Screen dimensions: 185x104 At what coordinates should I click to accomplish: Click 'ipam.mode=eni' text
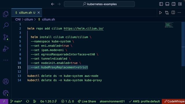click(52, 50)
